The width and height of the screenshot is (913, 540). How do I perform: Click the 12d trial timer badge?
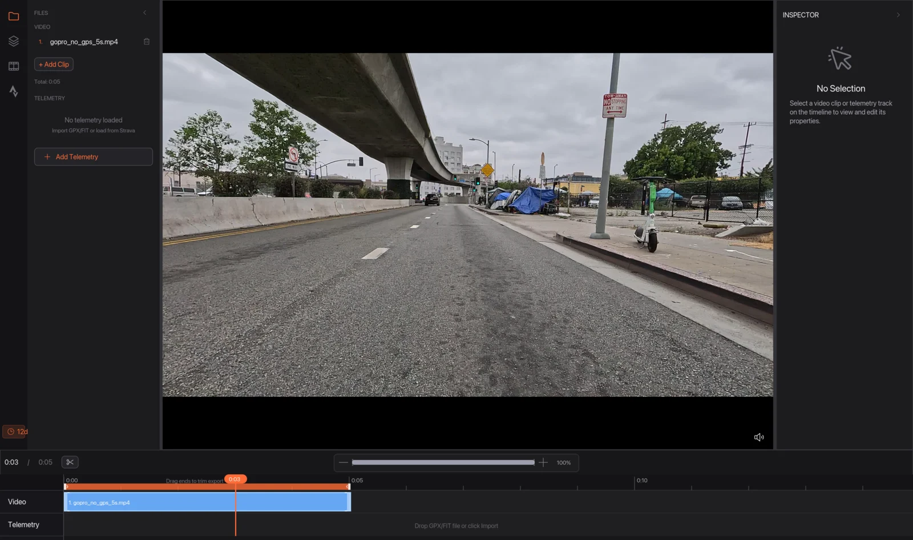[15, 432]
